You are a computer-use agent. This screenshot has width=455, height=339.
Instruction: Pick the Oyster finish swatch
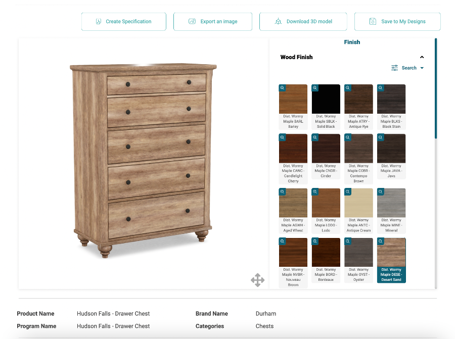click(x=358, y=260)
